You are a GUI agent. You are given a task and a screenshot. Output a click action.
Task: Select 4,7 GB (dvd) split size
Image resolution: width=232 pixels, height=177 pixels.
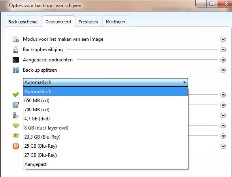(106, 119)
